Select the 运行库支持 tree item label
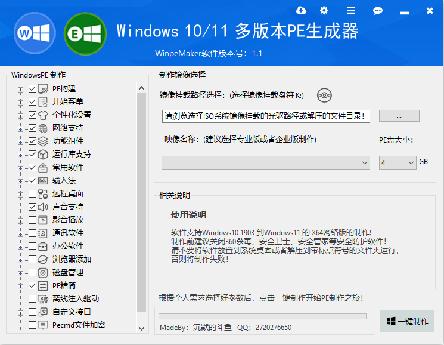 72,154
